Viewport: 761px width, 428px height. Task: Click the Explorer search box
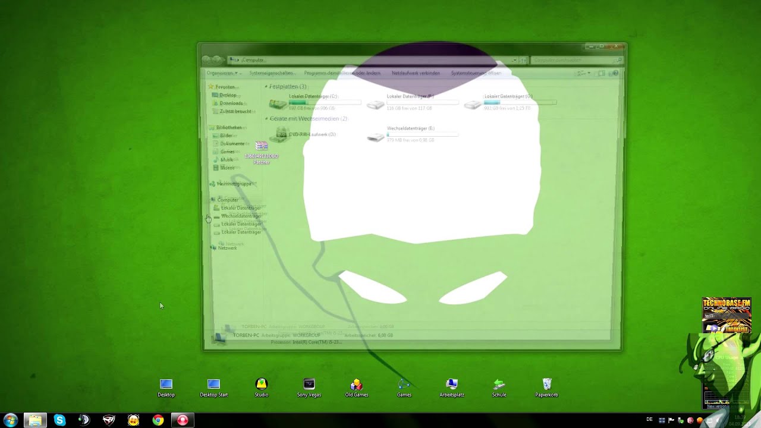click(x=577, y=60)
